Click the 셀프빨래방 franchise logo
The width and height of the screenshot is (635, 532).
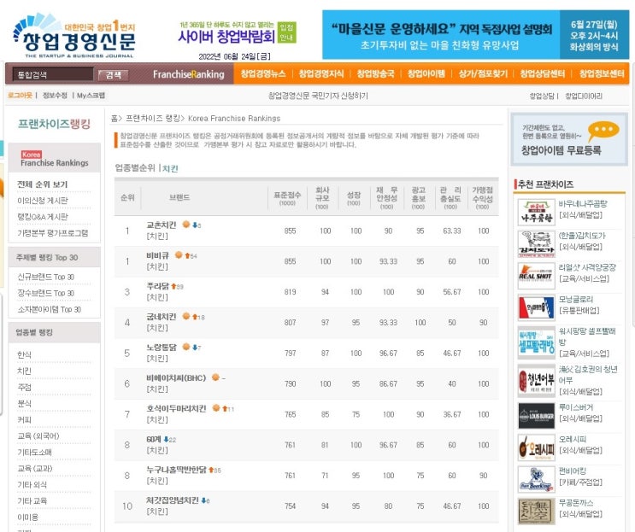536,343
